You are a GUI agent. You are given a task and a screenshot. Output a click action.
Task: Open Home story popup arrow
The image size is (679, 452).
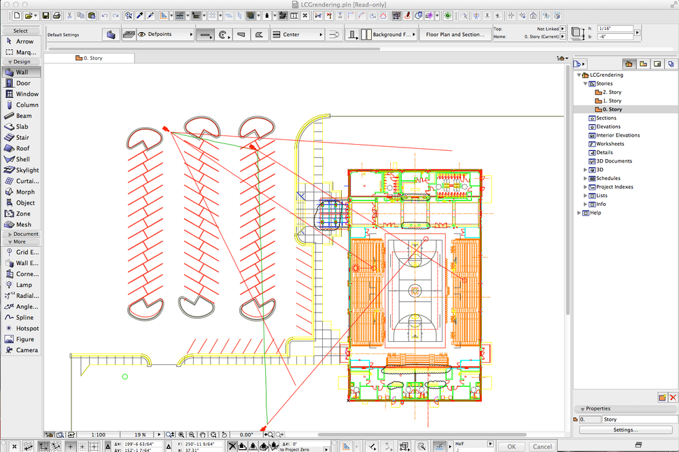tap(563, 37)
